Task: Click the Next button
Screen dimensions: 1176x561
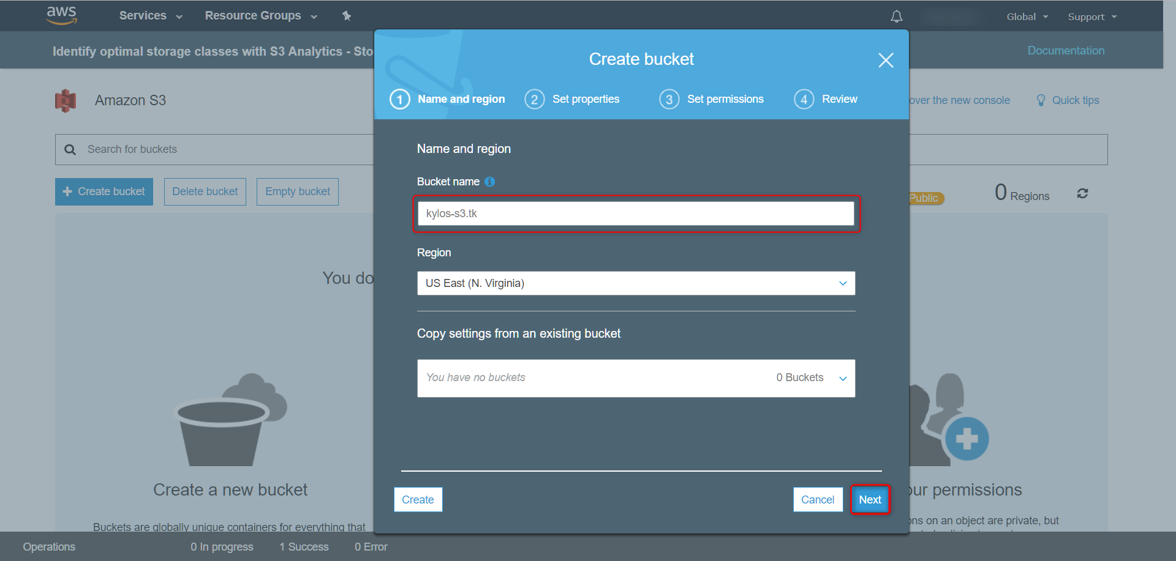Action: 870,500
